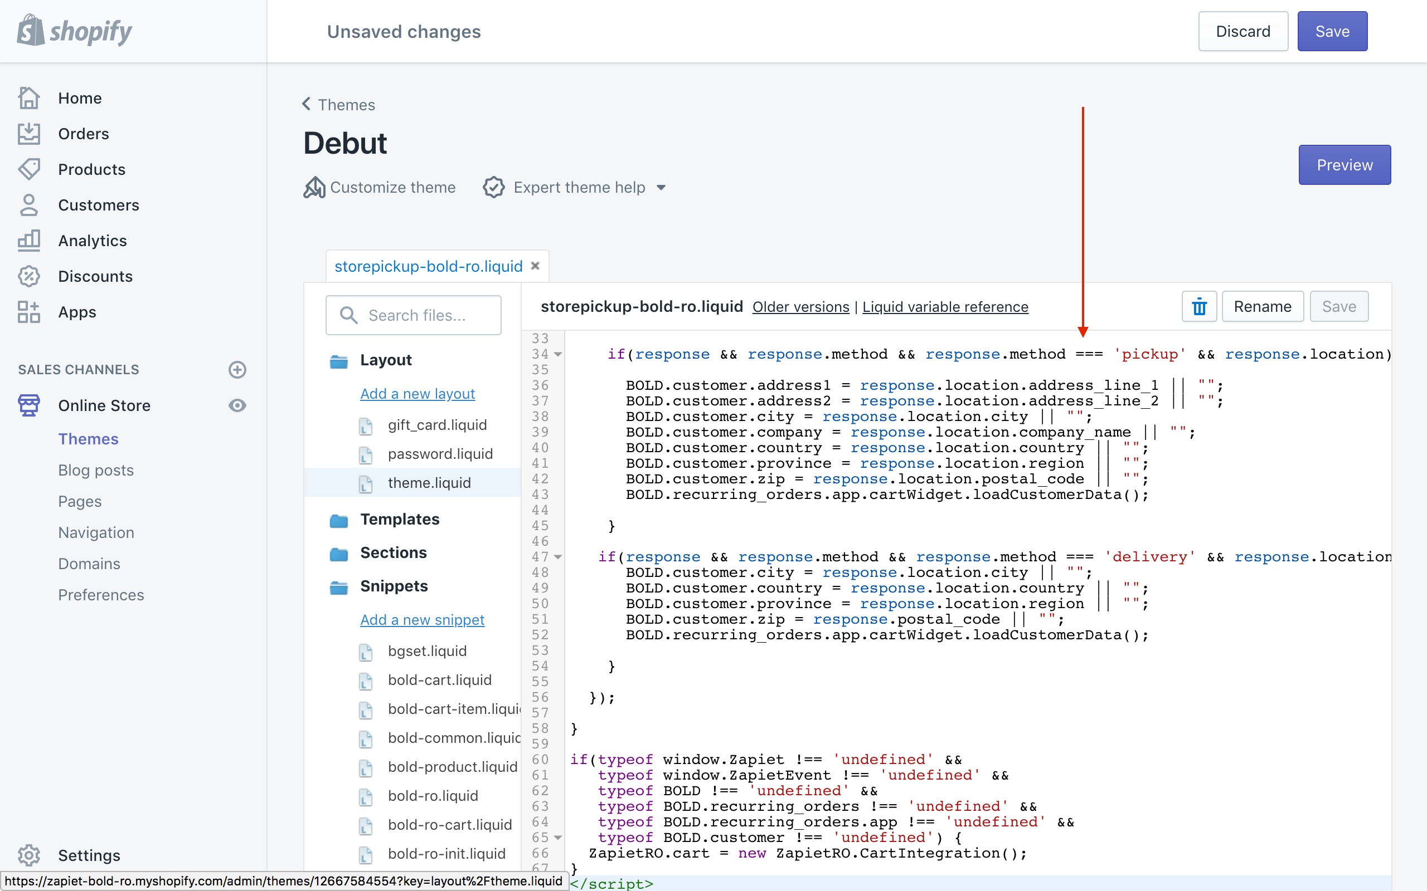View Online Store via eye icon
Image resolution: width=1427 pixels, height=891 pixels.
(237, 405)
